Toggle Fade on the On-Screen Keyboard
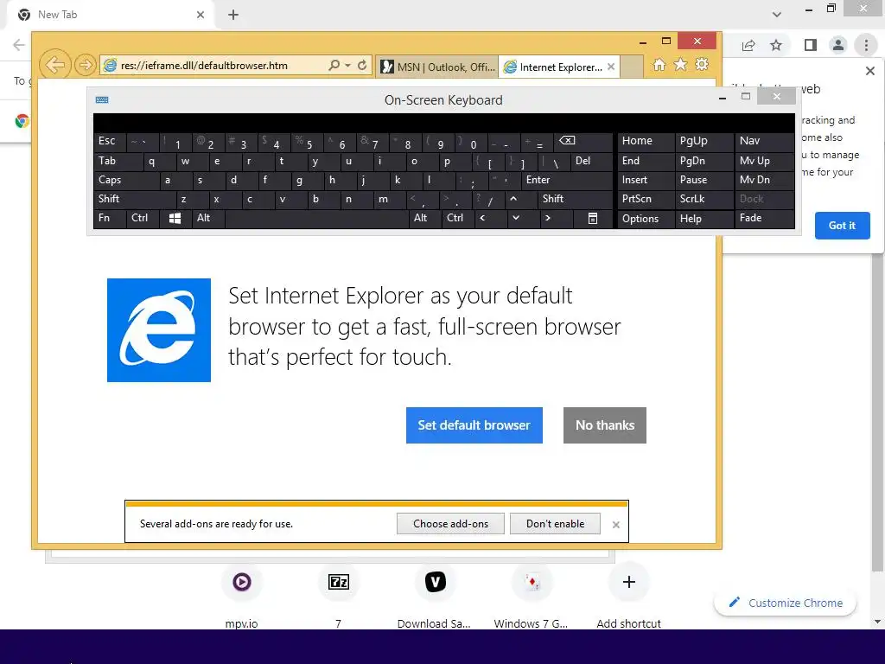 764,218
